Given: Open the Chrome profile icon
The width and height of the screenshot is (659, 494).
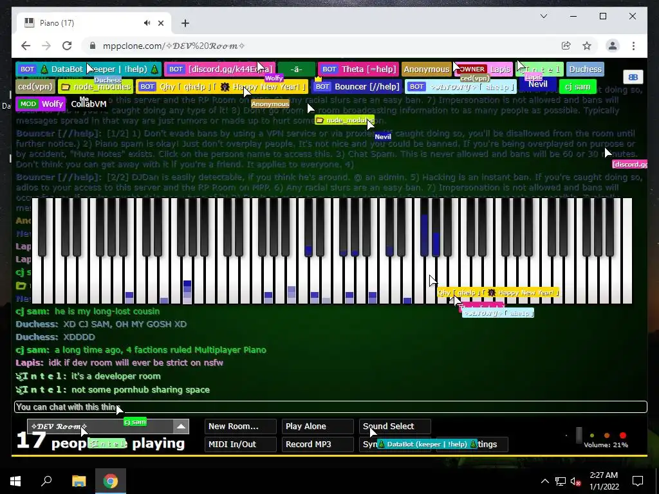Looking at the screenshot, I should [x=613, y=46].
